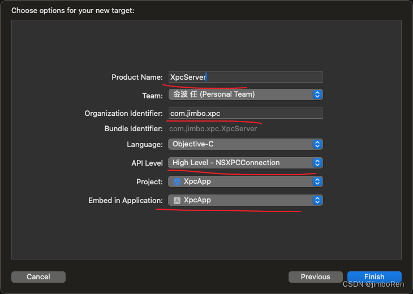Open the Language dropdown showing Objective-C
Image resolution: width=413 pixels, height=294 pixels.
coord(246,144)
